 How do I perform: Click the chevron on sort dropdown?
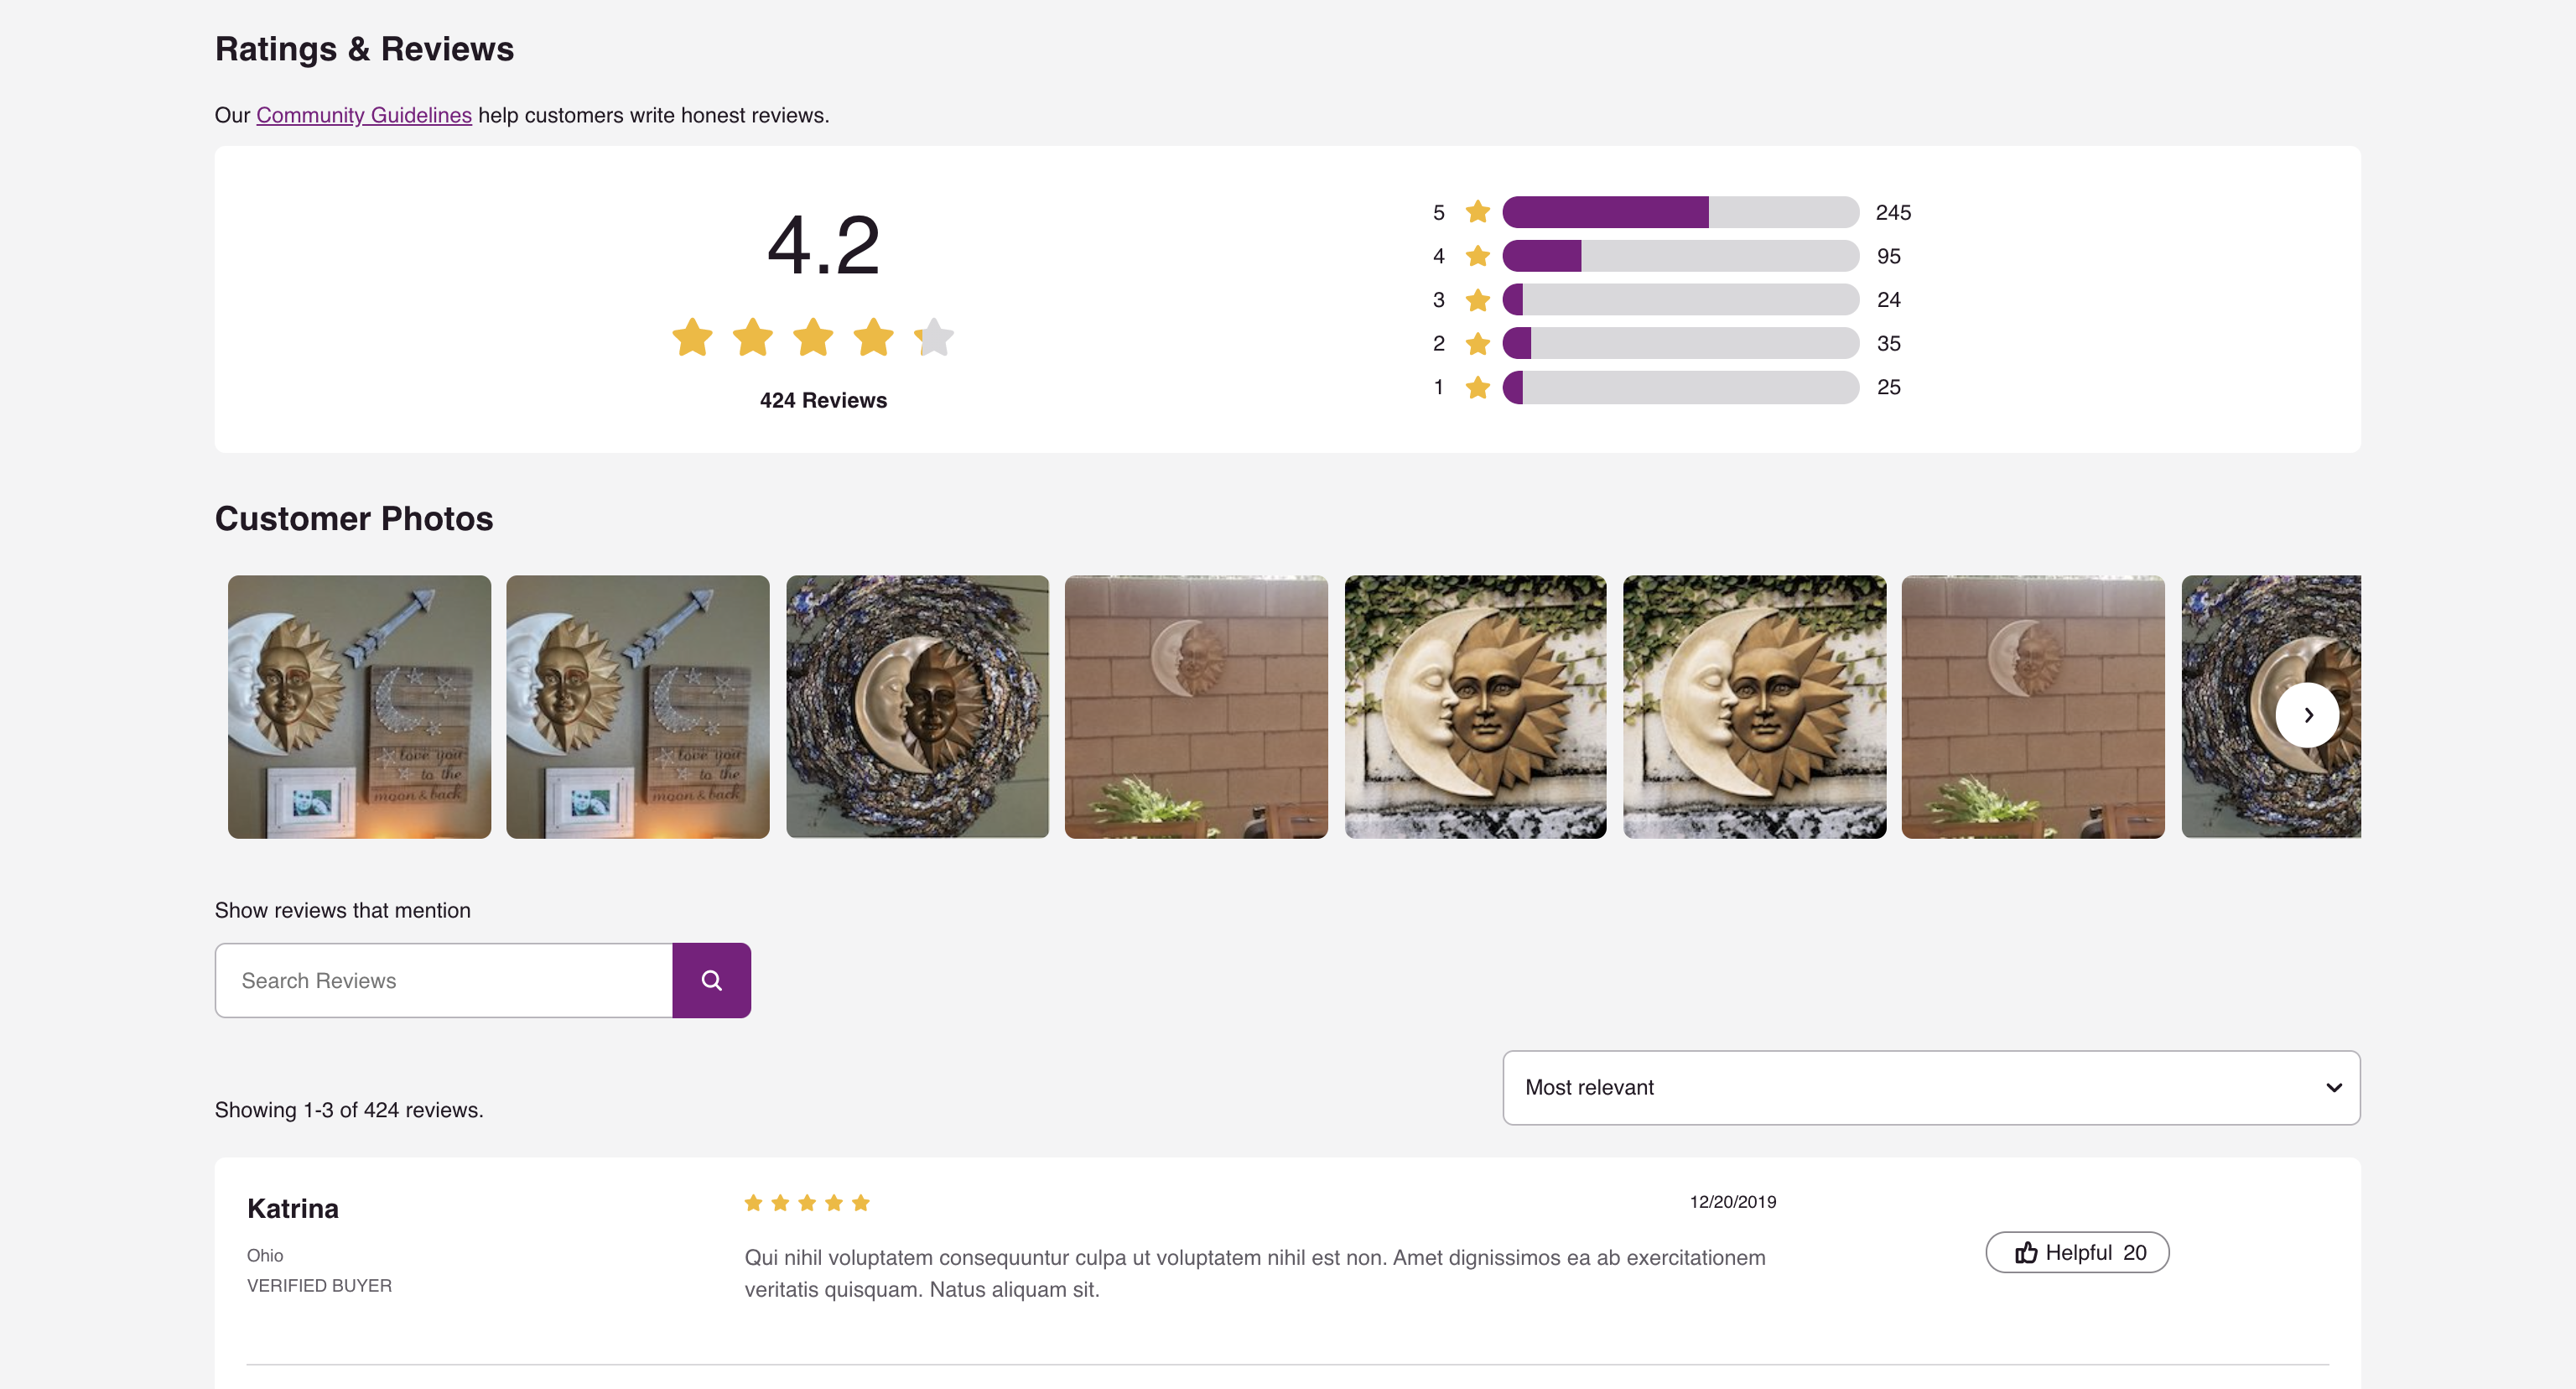(2333, 1087)
